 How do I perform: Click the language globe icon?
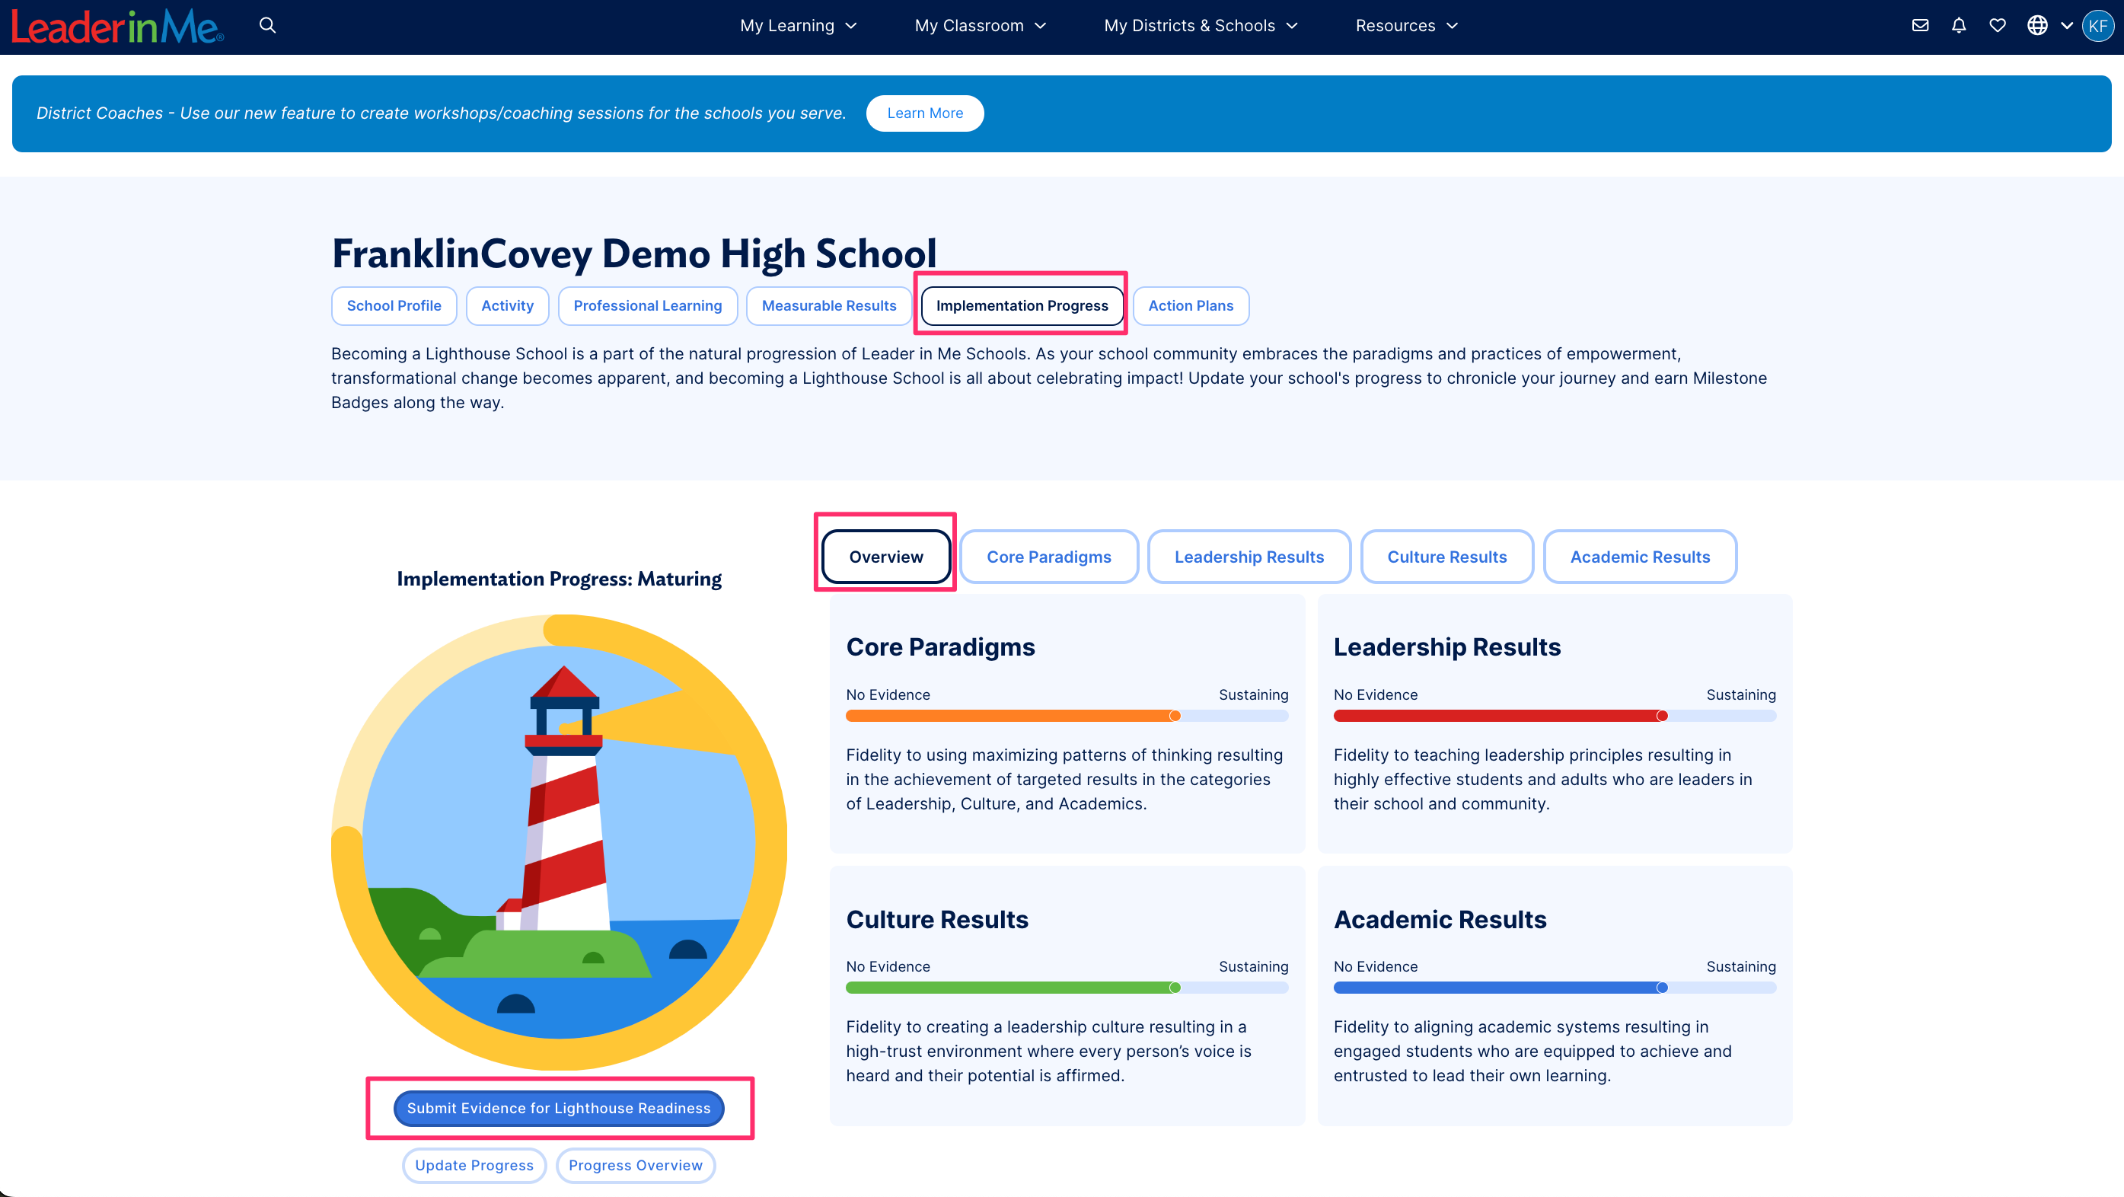2037,26
